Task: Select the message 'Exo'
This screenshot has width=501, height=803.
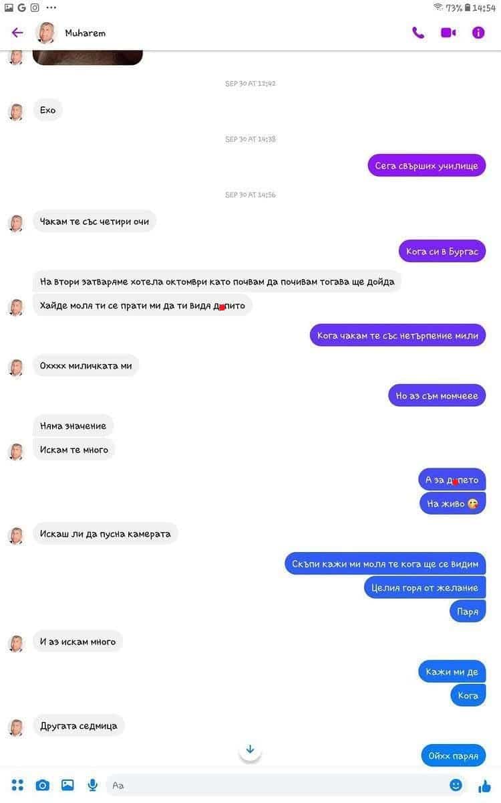Action: pos(47,110)
